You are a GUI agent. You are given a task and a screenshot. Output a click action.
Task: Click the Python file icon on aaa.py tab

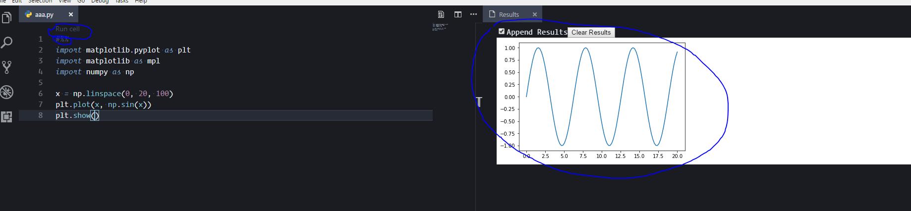29,14
